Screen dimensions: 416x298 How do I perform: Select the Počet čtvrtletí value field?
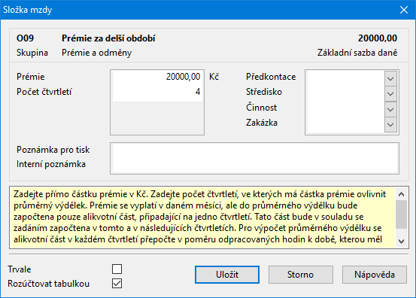(x=157, y=92)
